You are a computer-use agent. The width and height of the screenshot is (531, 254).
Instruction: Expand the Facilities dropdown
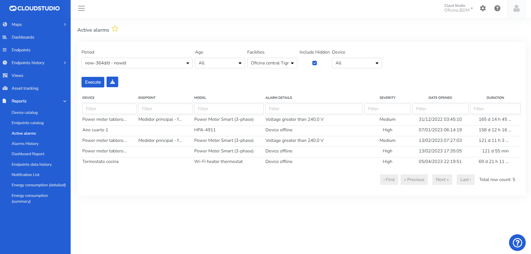272,63
